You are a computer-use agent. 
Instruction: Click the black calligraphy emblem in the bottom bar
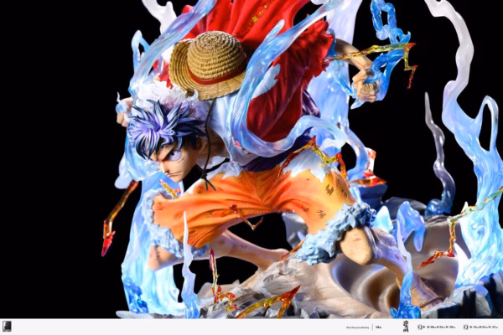[406, 326]
